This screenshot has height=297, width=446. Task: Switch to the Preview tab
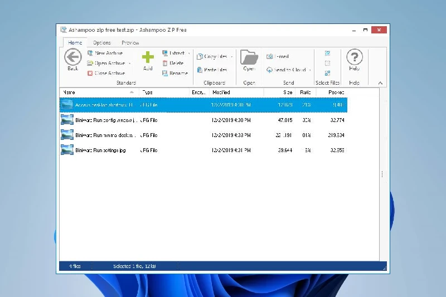point(130,43)
